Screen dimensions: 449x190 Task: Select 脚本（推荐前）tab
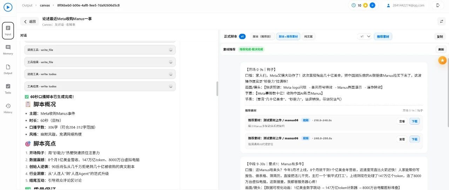tap(262, 36)
